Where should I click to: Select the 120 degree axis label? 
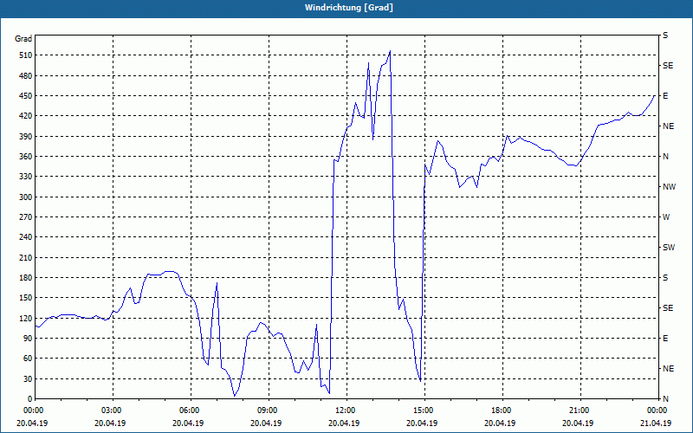[25, 318]
